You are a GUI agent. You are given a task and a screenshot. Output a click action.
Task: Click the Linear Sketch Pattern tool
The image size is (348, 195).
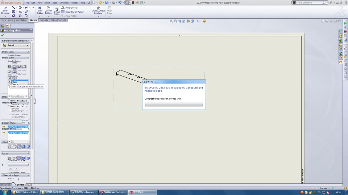73,12
